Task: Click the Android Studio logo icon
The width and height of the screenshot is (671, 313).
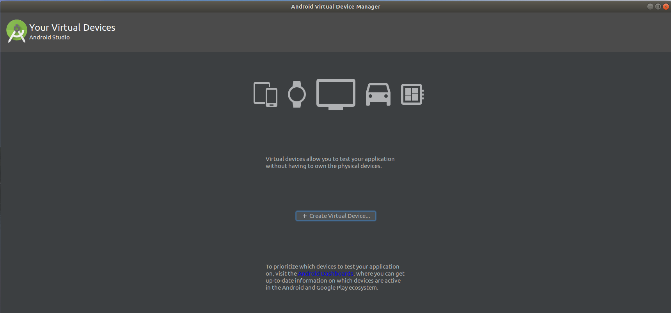Action: pos(17,31)
